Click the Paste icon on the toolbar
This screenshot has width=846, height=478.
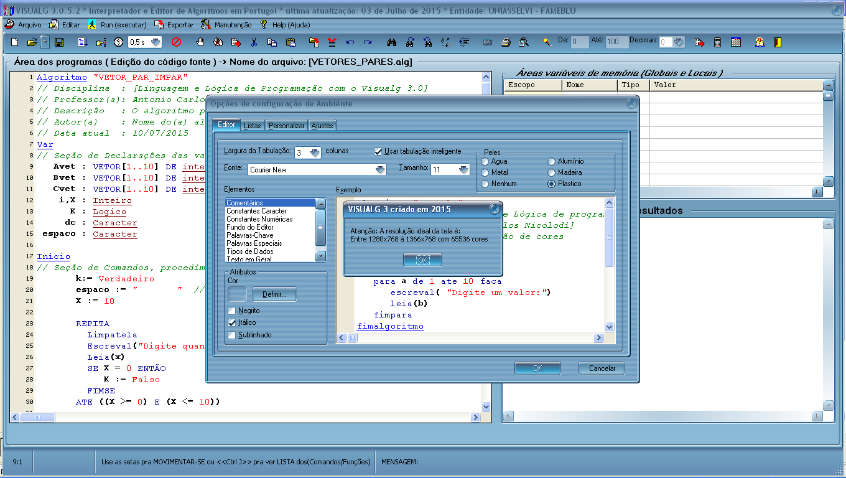[291, 42]
